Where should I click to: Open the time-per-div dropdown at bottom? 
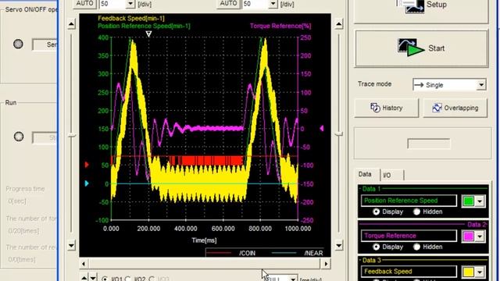pos(293,279)
